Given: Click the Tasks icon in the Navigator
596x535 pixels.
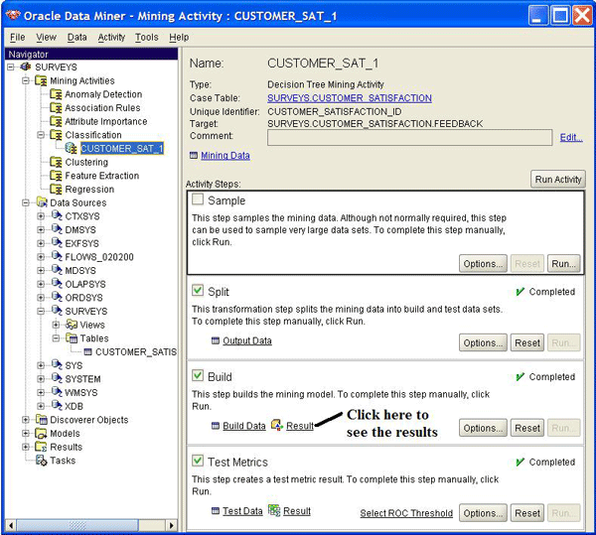Looking at the screenshot, I should (x=41, y=461).
